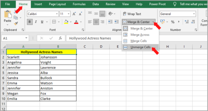Switch to the Insert tab
208x111 pixels.
tap(38, 4)
